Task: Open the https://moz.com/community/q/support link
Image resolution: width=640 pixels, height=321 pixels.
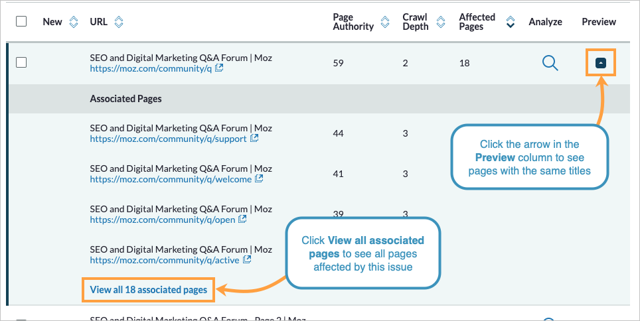Action: pos(168,139)
